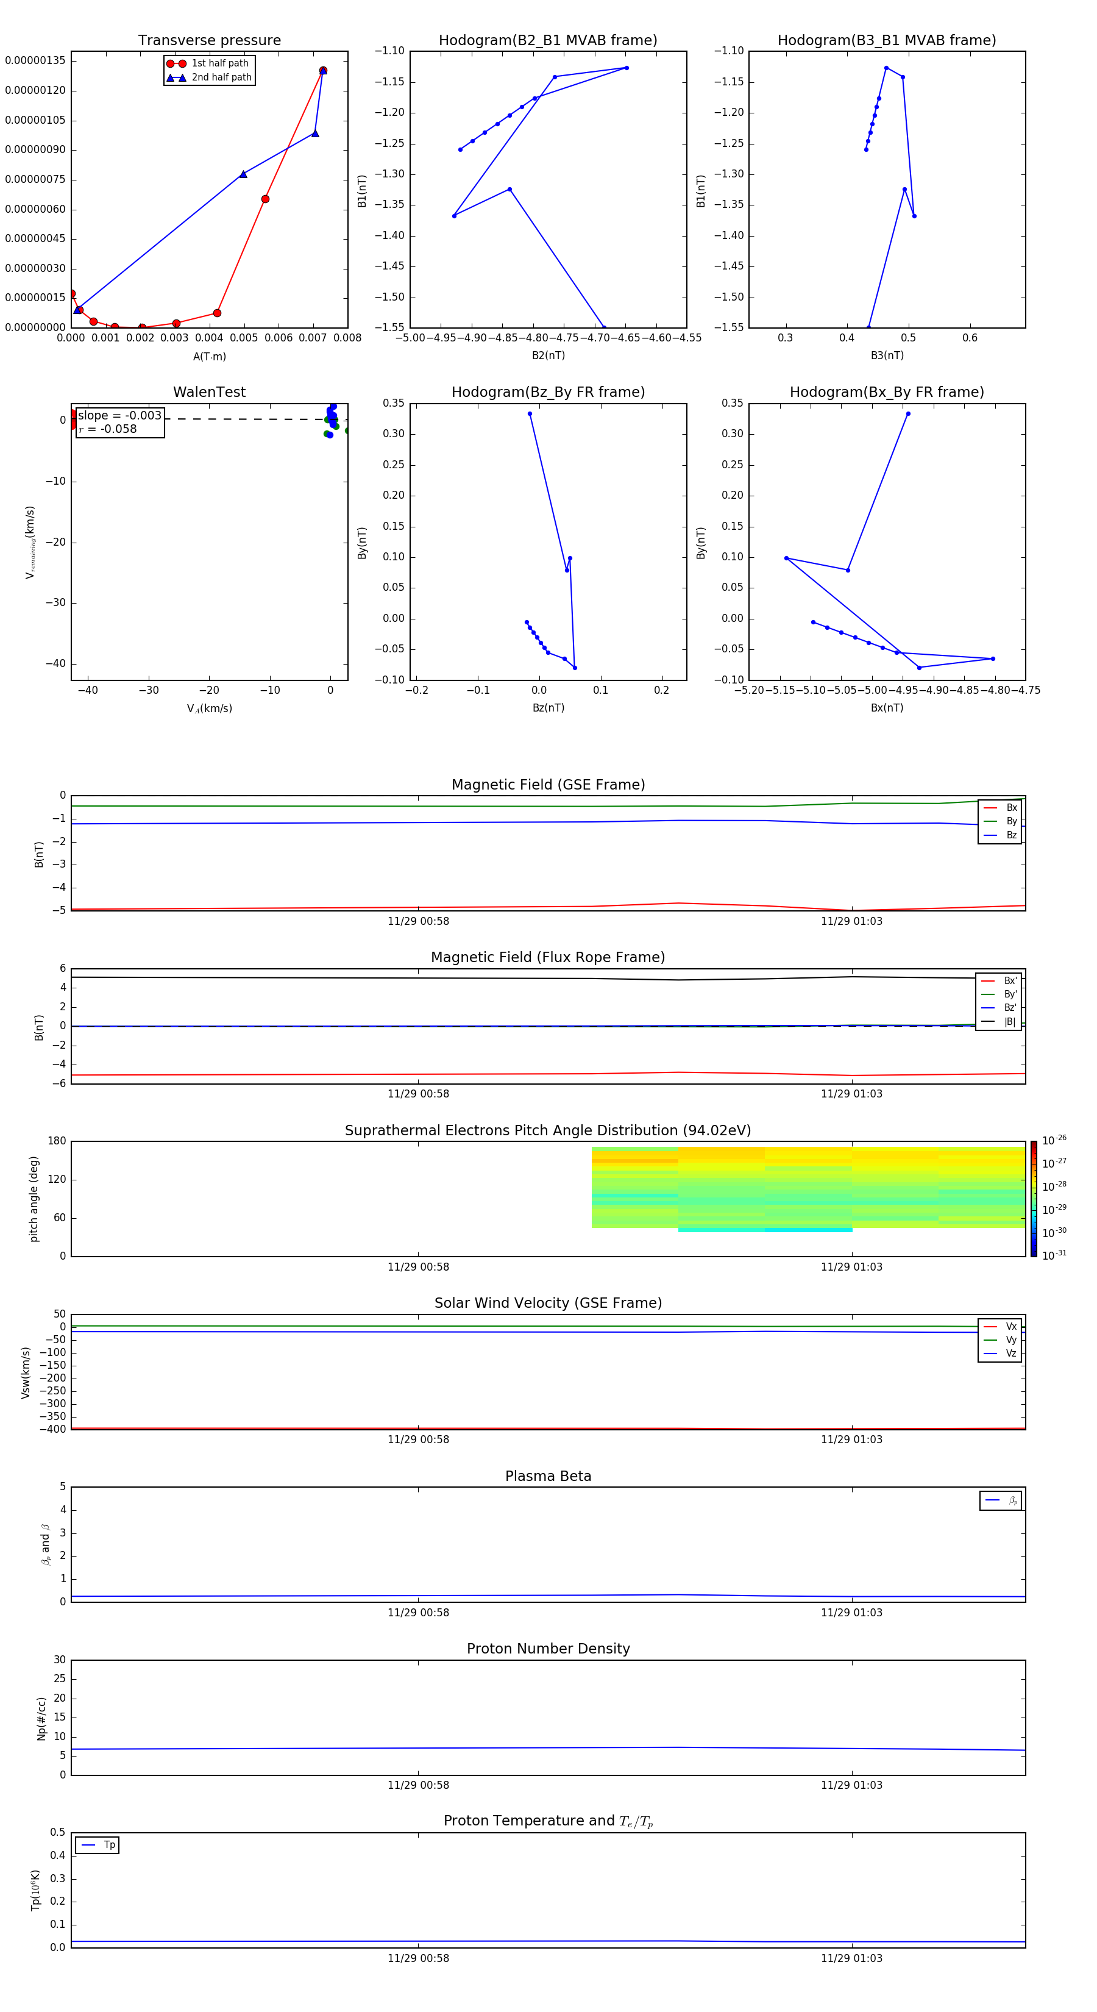Select the 'Plasma Beta' plot title
This screenshot has width=1097, height=2012.
click(x=548, y=1476)
